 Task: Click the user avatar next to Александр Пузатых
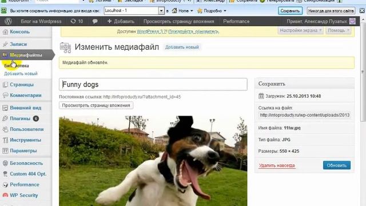[x=352, y=21]
